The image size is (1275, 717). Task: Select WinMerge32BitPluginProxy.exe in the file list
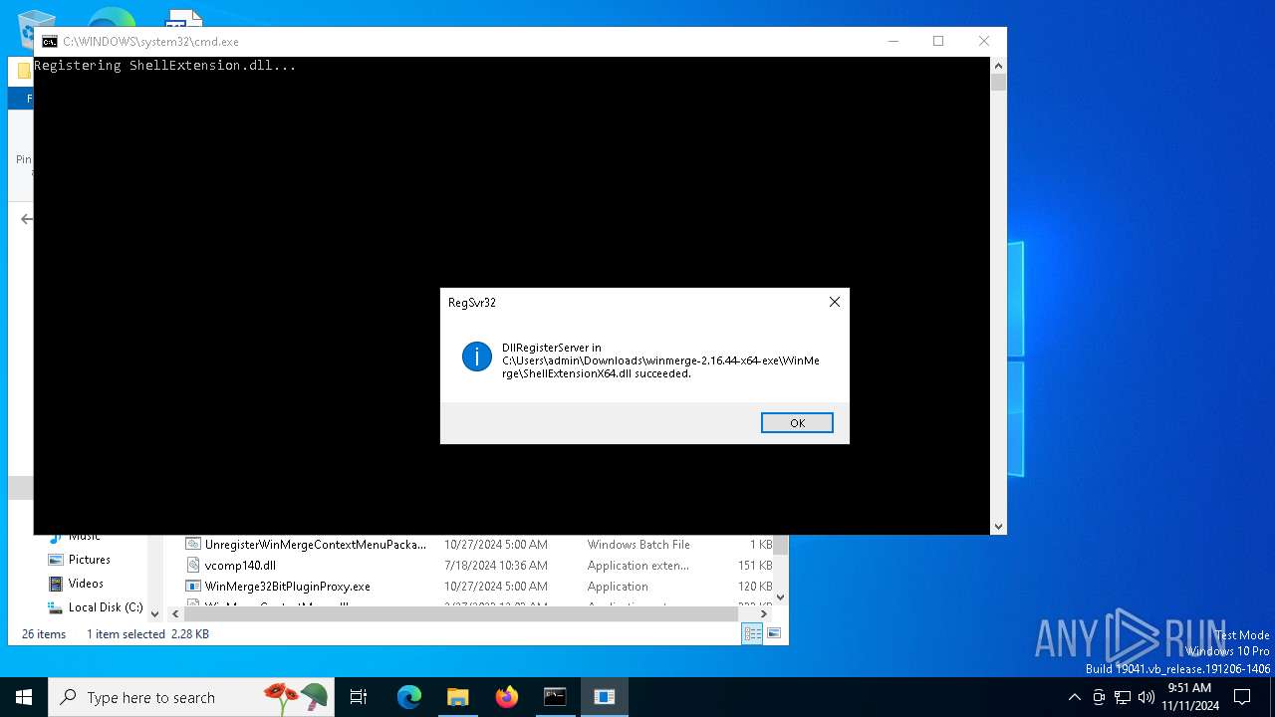pos(287,587)
